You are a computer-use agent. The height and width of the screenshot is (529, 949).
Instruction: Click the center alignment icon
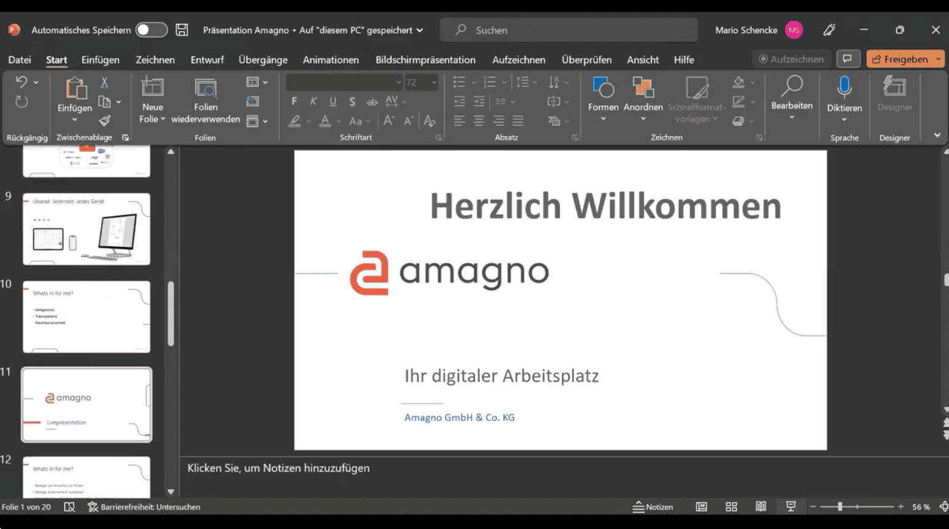pyautogui.click(x=479, y=121)
